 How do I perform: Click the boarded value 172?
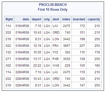tap(79, 26)
